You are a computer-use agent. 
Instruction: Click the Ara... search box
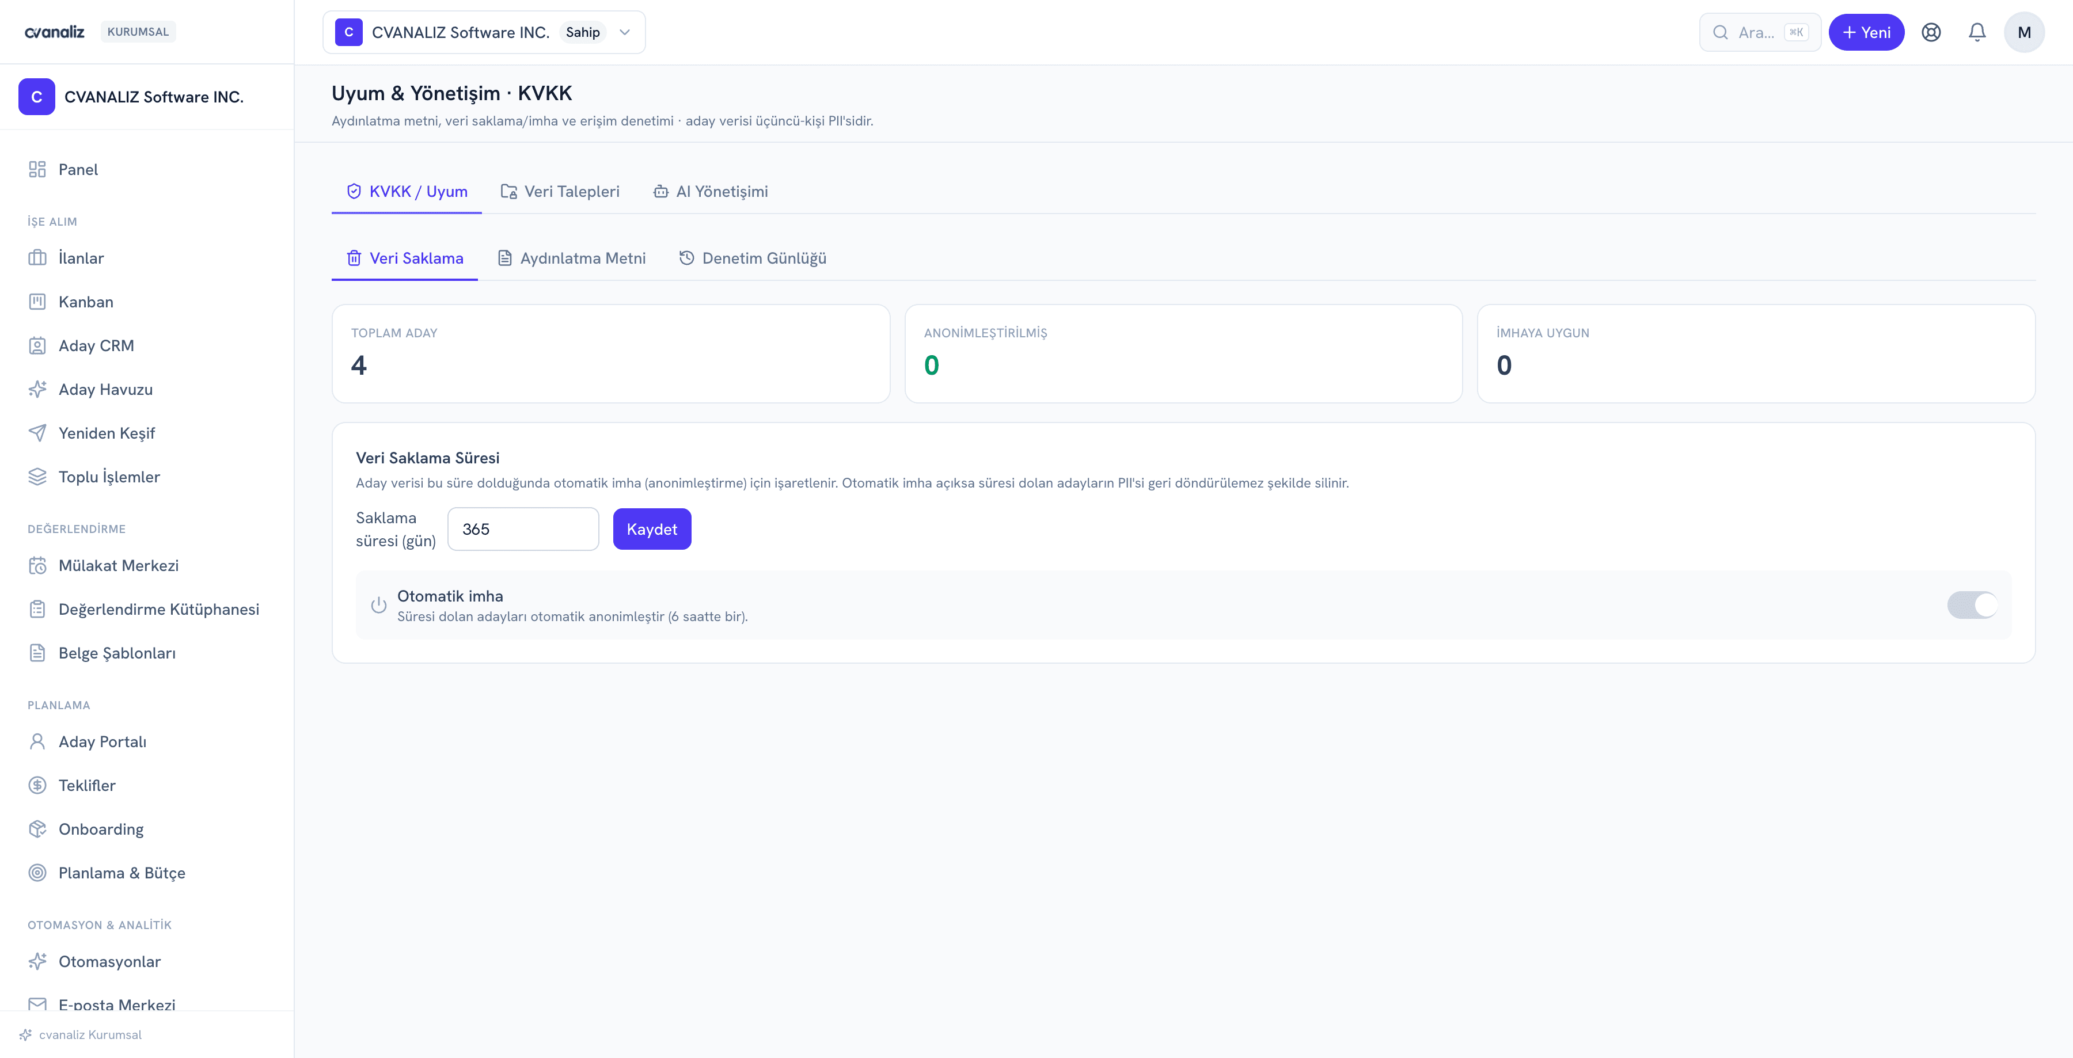tap(1760, 32)
